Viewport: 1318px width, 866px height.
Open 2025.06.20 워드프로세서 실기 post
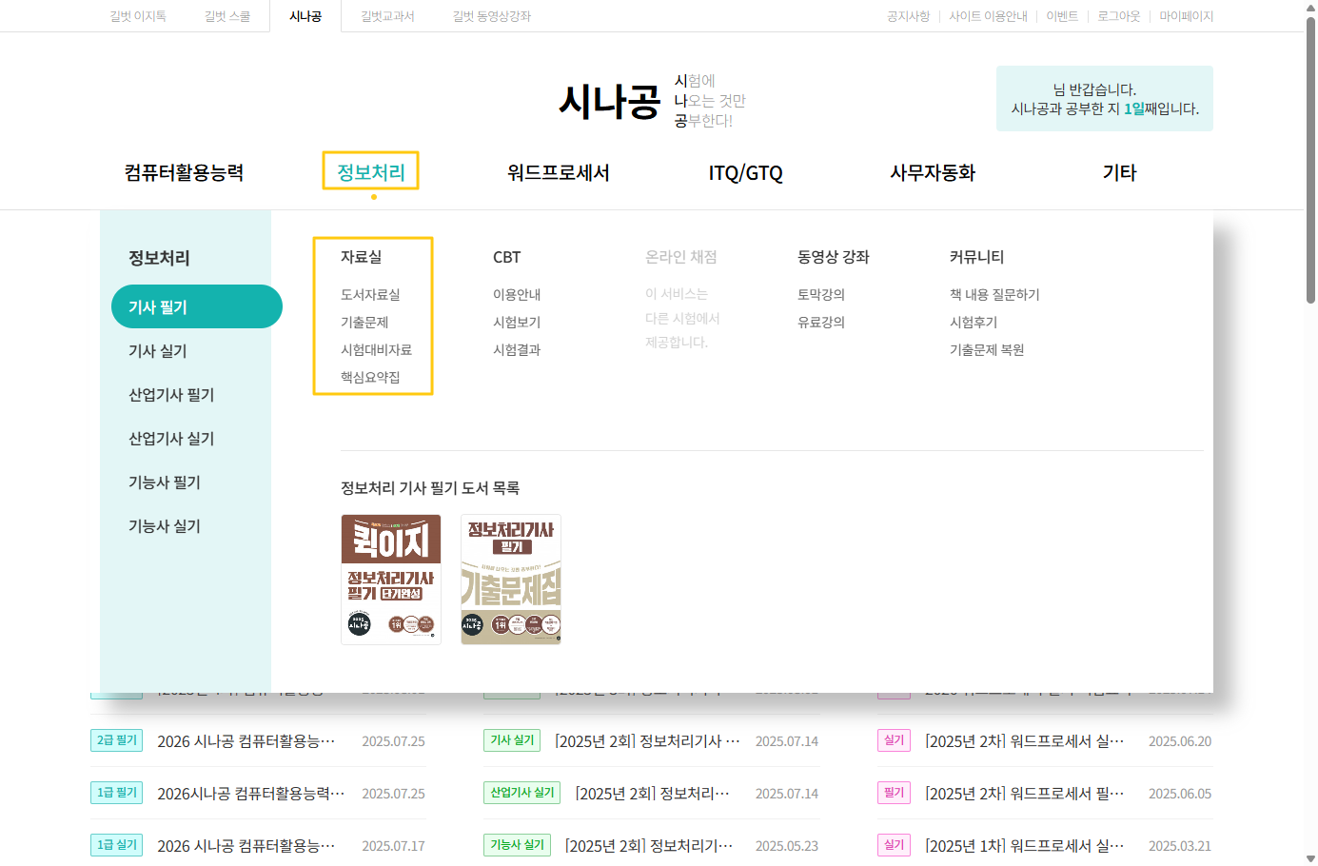pos(1024,741)
